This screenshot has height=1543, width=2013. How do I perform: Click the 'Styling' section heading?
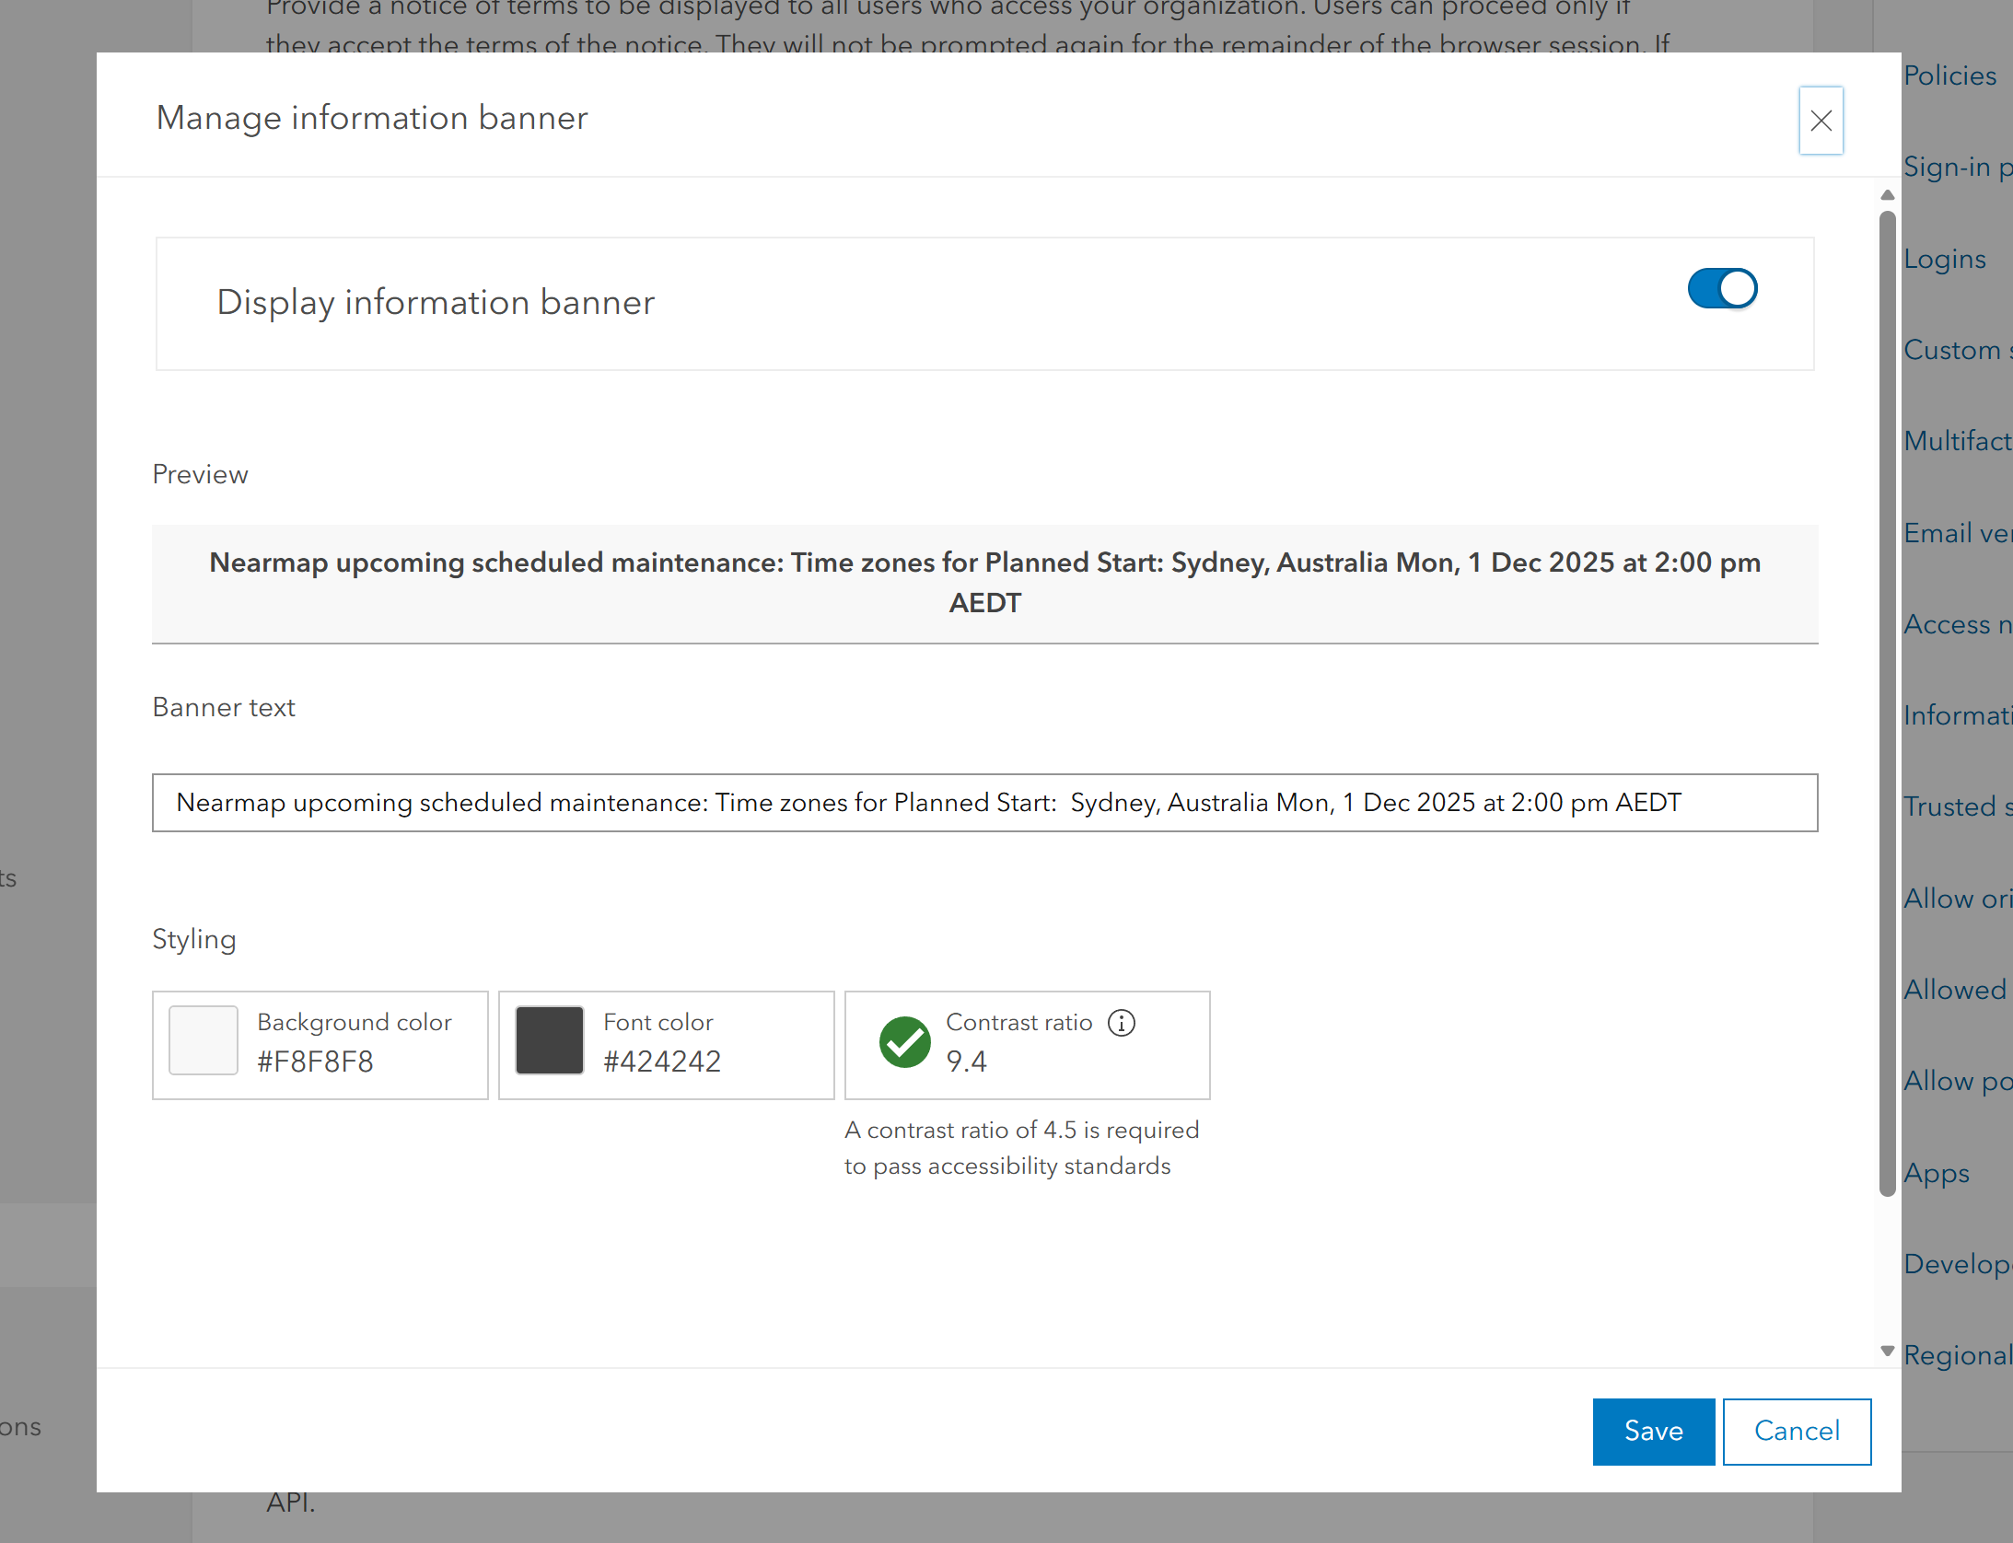click(x=194, y=940)
